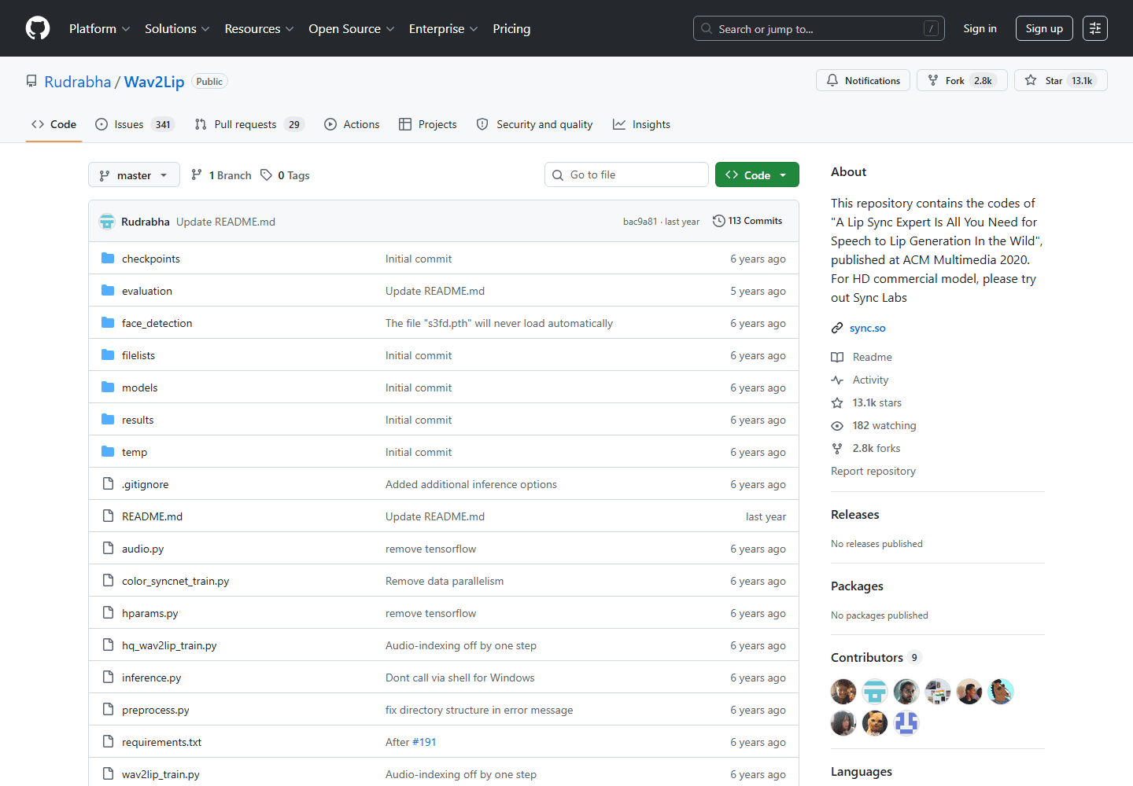Viewport: 1133px width, 786px height.
Task: View the 182 watching link
Action: pos(873,425)
